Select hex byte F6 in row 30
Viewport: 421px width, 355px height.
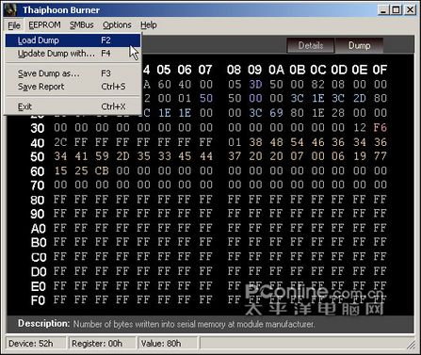pos(380,127)
